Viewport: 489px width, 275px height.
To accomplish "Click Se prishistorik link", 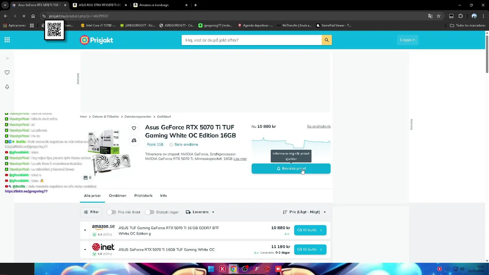I will point(319,126).
